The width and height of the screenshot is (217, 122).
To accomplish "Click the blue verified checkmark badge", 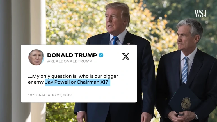I will pyautogui.click(x=101, y=55).
